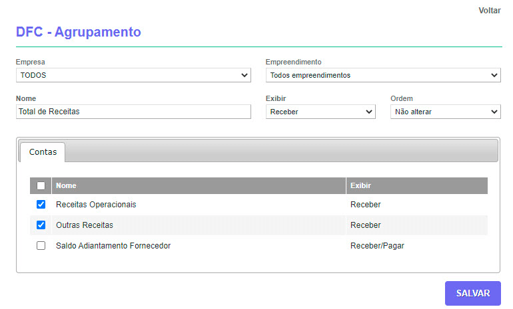The height and width of the screenshot is (309, 513).
Task: Open the Exibir dropdown set to Receber
Action: [x=320, y=112]
